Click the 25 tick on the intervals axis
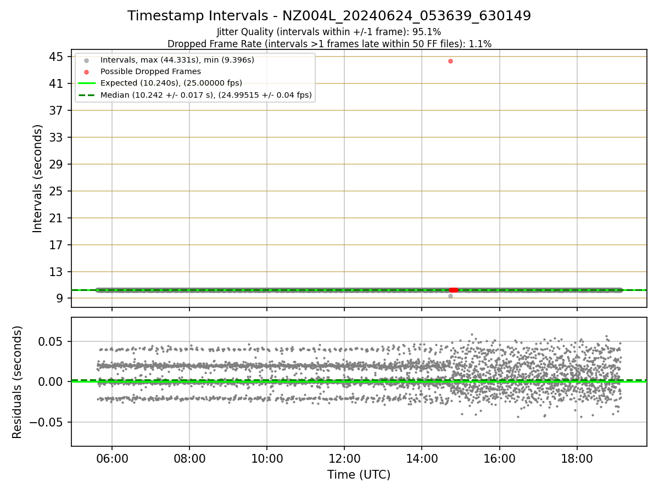This screenshot has height=494, width=659. tap(57, 191)
